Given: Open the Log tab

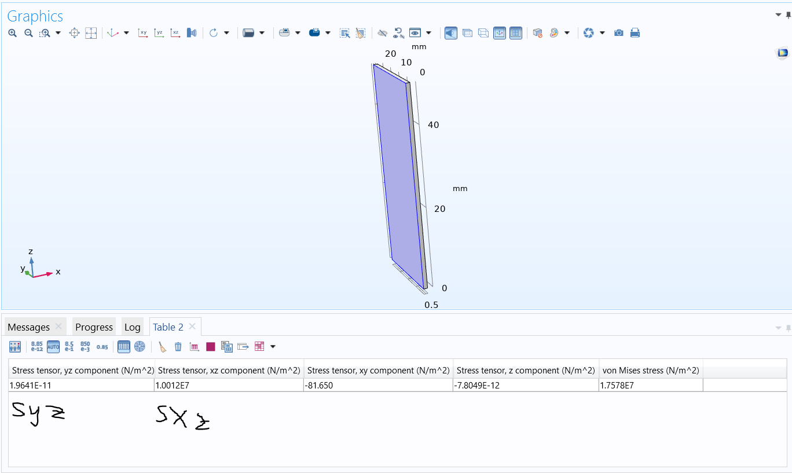Looking at the screenshot, I should 132,327.
